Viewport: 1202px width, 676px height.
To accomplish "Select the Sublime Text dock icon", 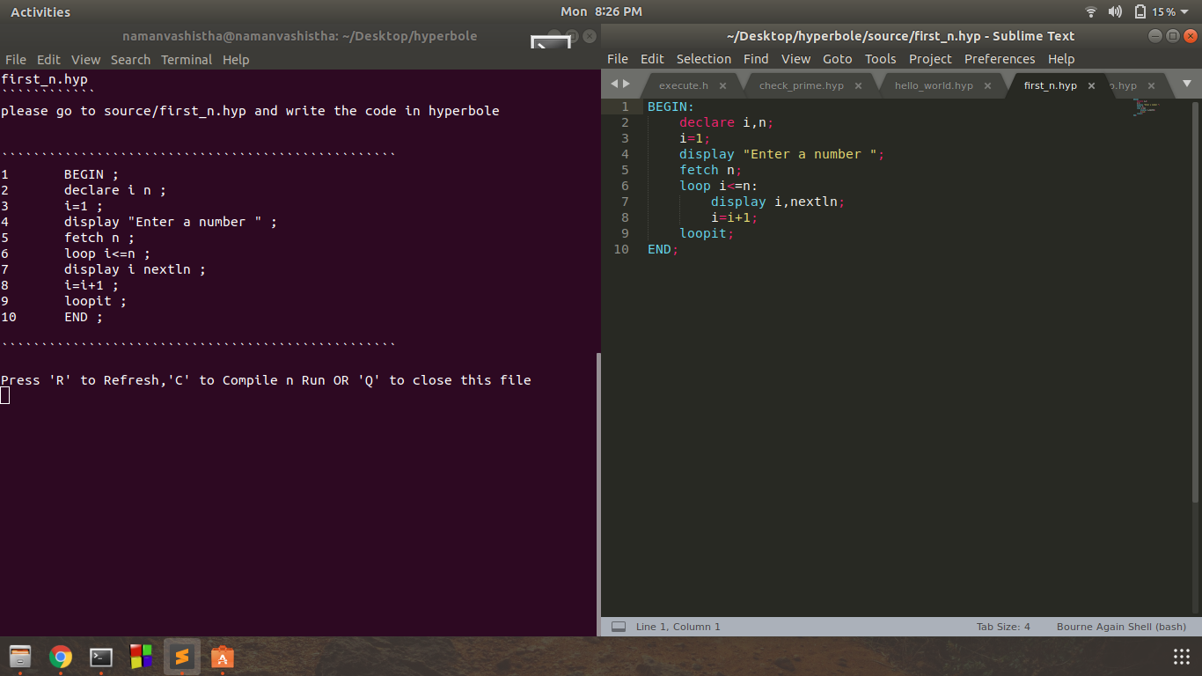I will [x=182, y=657].
